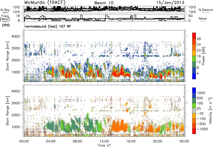The image size is (213, 147).
Task: Click 'normalsound (fast) 157 RF' text
Action: (x=48, y=26)
